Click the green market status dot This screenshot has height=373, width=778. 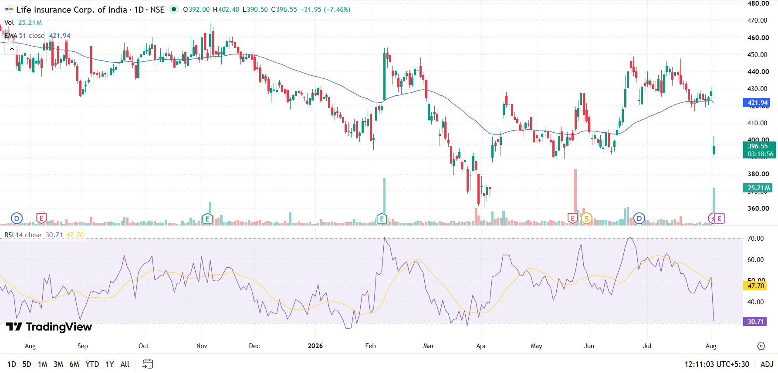tap(174, 9)
